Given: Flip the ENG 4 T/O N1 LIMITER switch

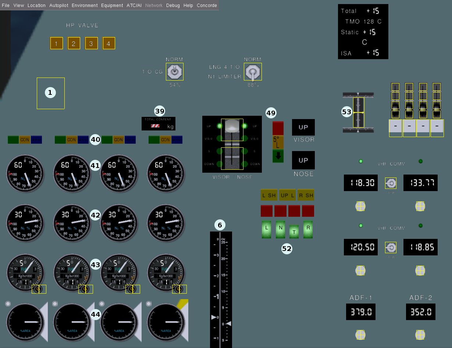Looking at the screenshot, I should [x=253, y=72].
